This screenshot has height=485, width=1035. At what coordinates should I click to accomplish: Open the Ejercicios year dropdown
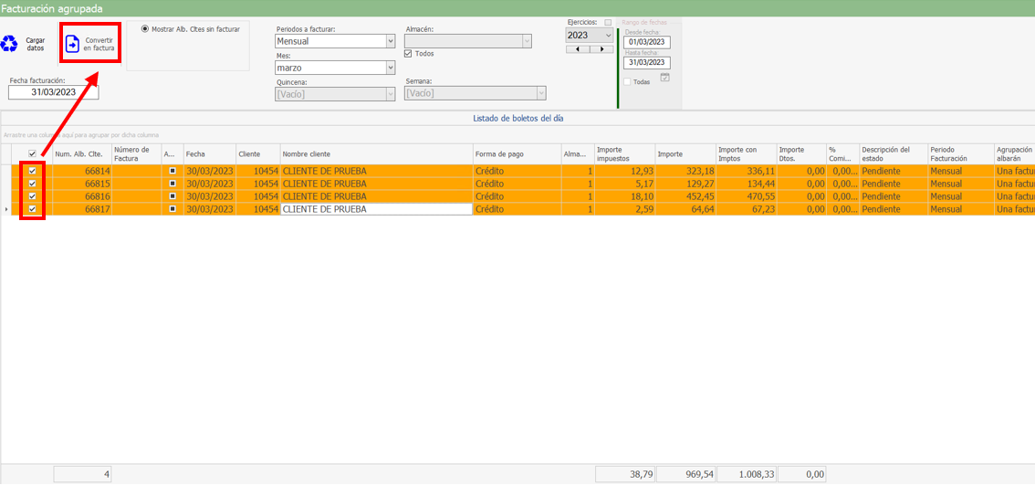[x=609, y=36]
